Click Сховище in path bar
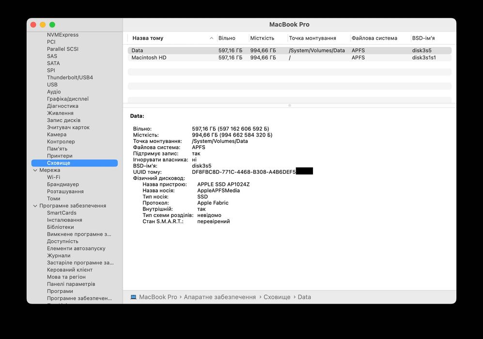 tap(277, 297)
